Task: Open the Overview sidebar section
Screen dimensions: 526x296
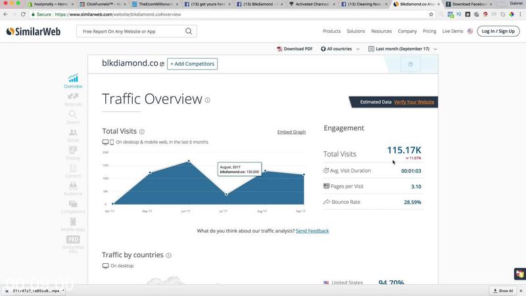Action: 73,81
